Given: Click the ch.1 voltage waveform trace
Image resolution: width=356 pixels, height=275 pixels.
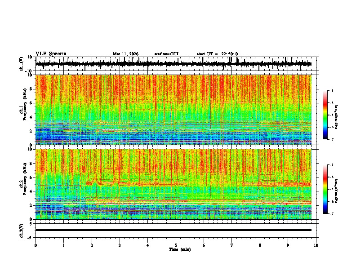Looking at the screenshot, I should point(174,64).
